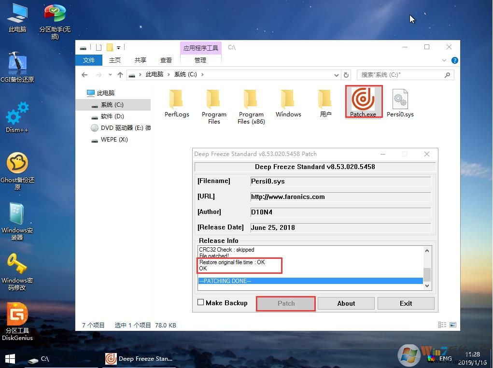493x368 pixels.
Task: Switch to the 查看 ribbon tab
Action: click(x=166, y=60)
